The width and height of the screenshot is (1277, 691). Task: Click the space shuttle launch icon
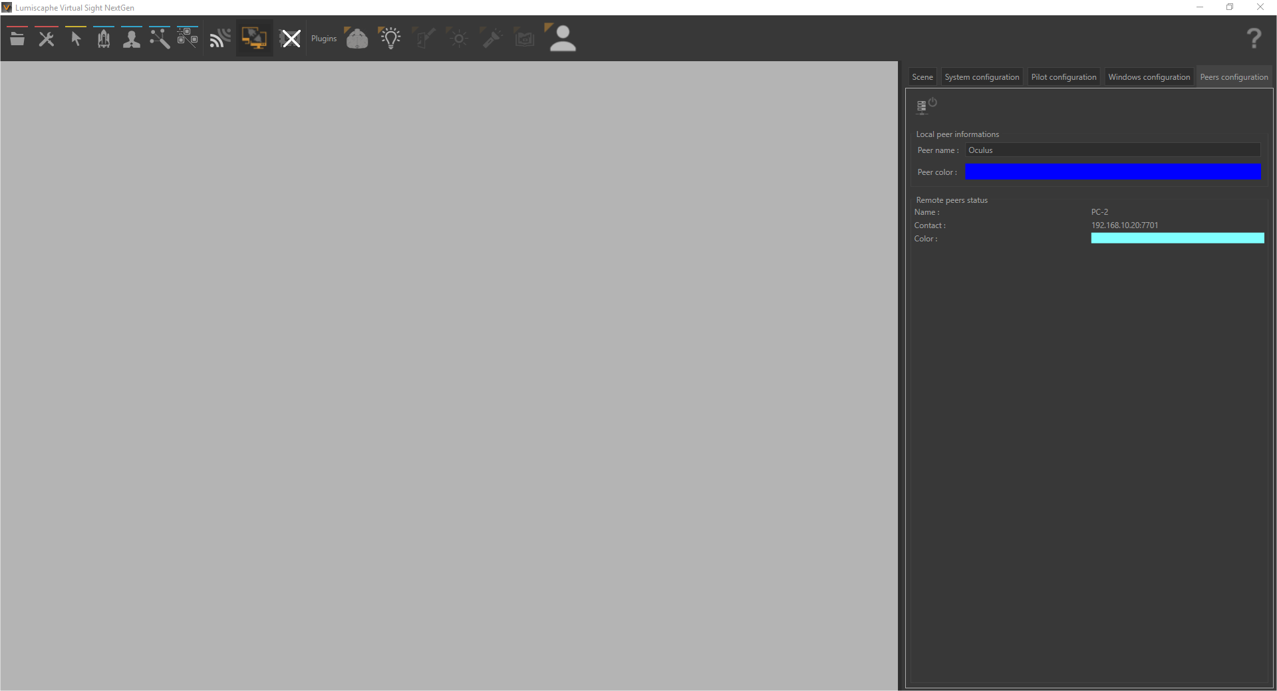click(104, 39)
